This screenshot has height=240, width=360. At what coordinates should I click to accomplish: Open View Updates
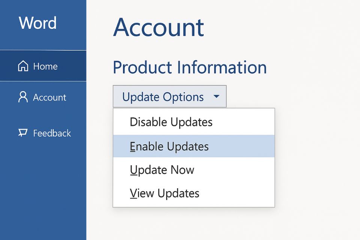pos(164,193)
